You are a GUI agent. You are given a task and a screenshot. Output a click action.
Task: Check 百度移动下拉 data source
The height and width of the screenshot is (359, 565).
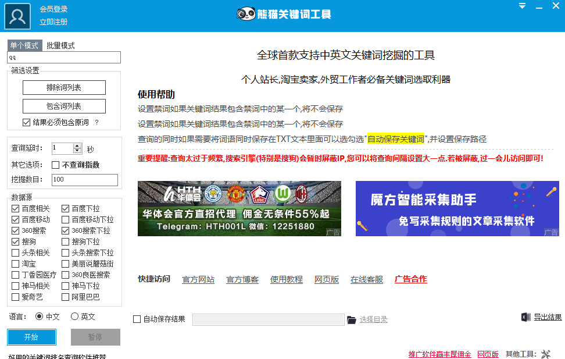(x=65, y=220)
